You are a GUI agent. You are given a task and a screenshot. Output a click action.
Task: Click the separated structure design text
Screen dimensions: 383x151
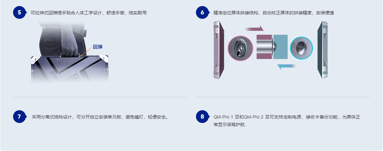click(x=100, y=117)
